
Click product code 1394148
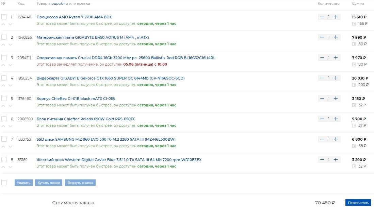click(x=24, y=17)
